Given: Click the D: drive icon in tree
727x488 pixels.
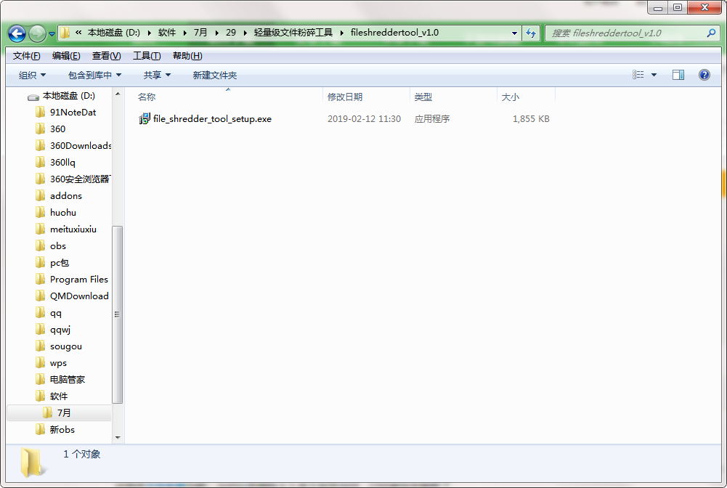Looking at the screenshot, I should pos(33,97).
